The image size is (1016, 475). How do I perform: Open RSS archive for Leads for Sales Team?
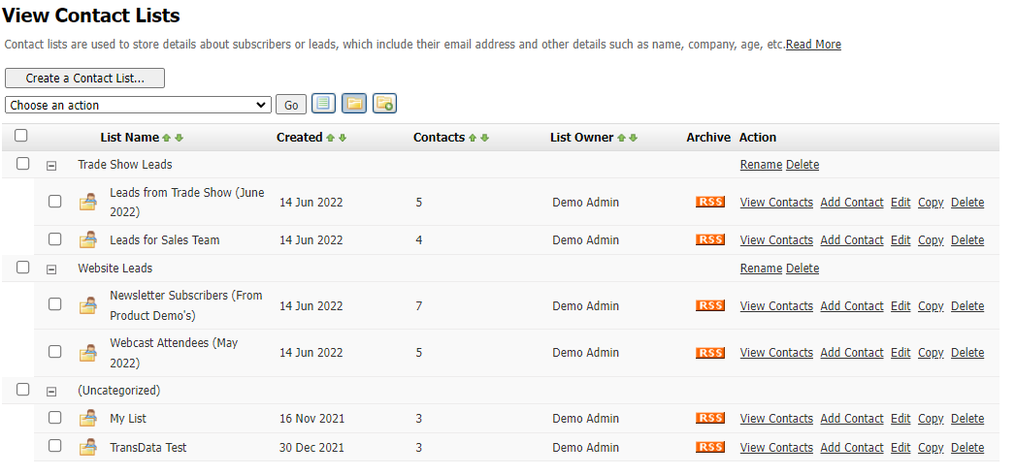tap(710, 239)
